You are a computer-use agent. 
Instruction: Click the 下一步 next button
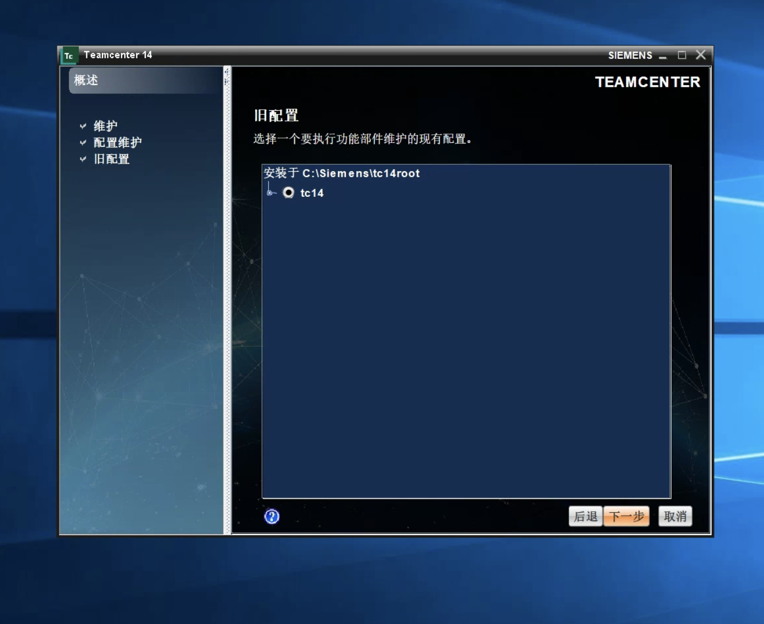pos(626,516)
